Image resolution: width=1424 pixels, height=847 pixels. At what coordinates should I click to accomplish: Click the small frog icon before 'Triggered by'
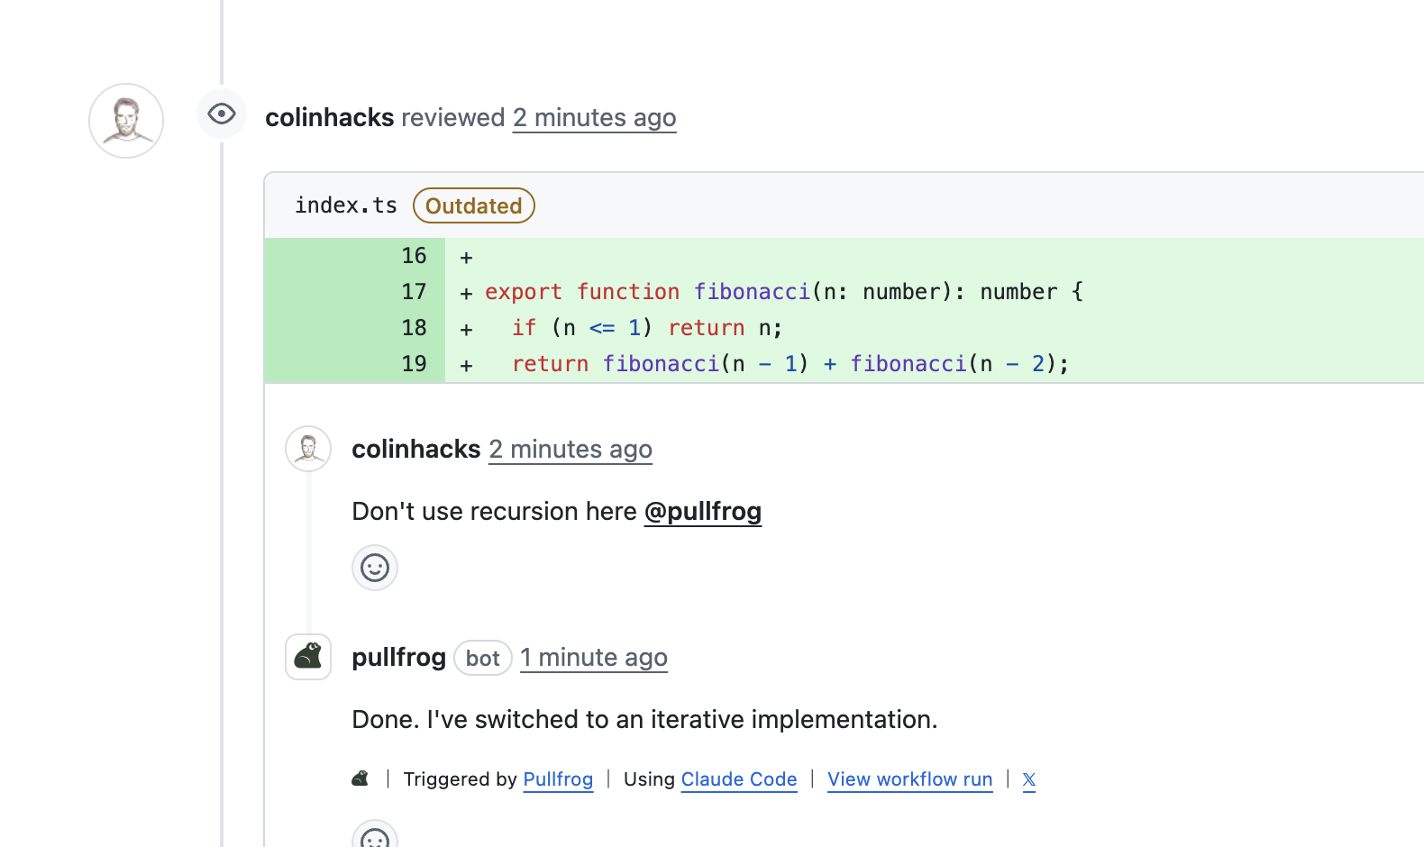point(361,779)
